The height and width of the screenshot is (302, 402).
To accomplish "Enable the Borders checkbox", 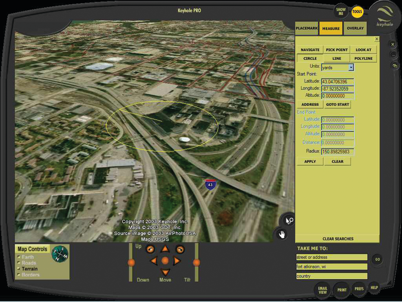I will click(19, 275).
